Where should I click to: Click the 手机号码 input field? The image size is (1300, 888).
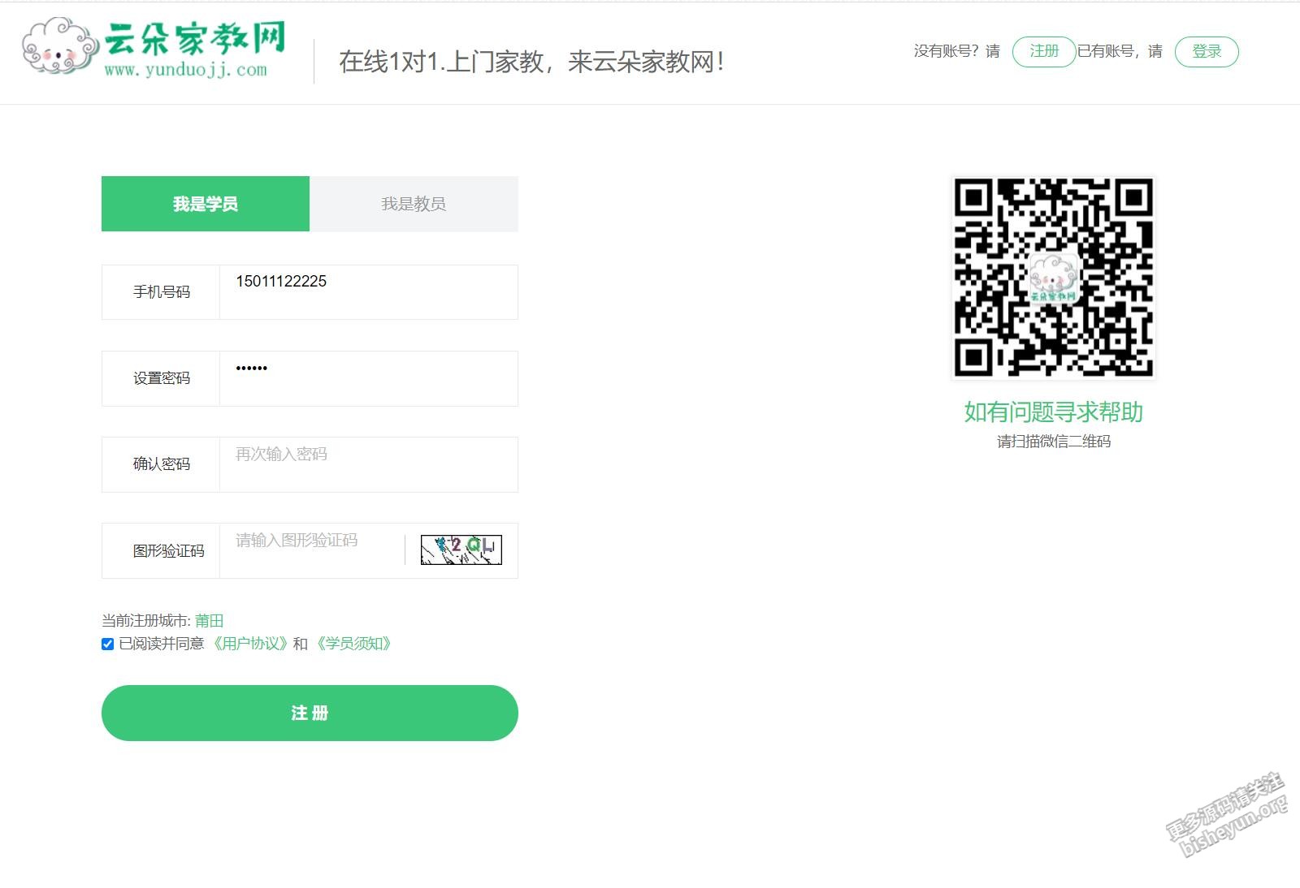[368, 292]
